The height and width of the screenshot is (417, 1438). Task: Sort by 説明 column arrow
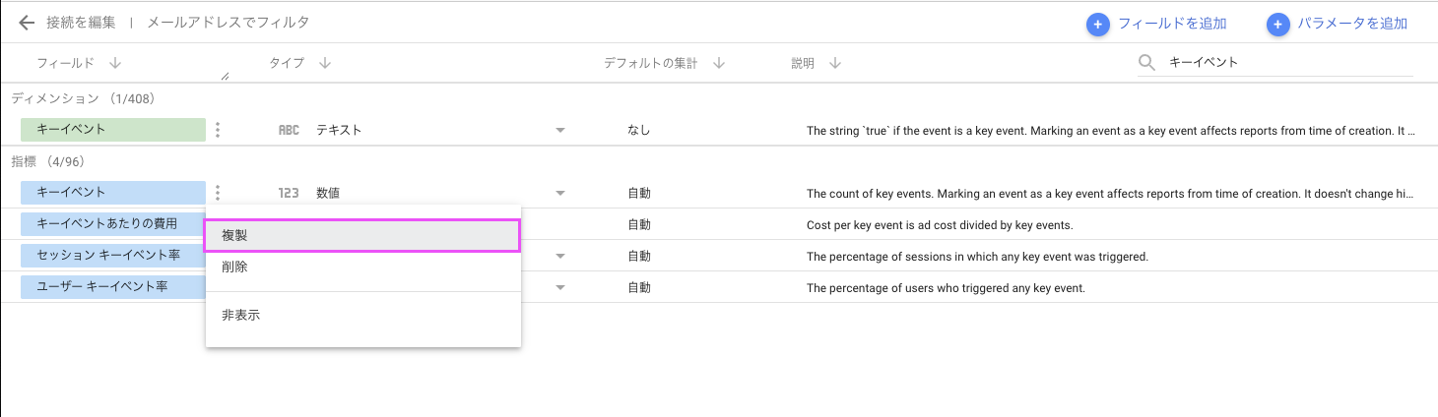(835, 63)
